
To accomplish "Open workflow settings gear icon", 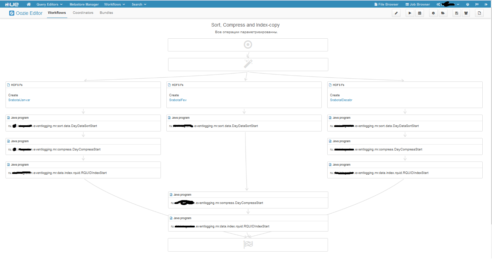I will (433, 13).
